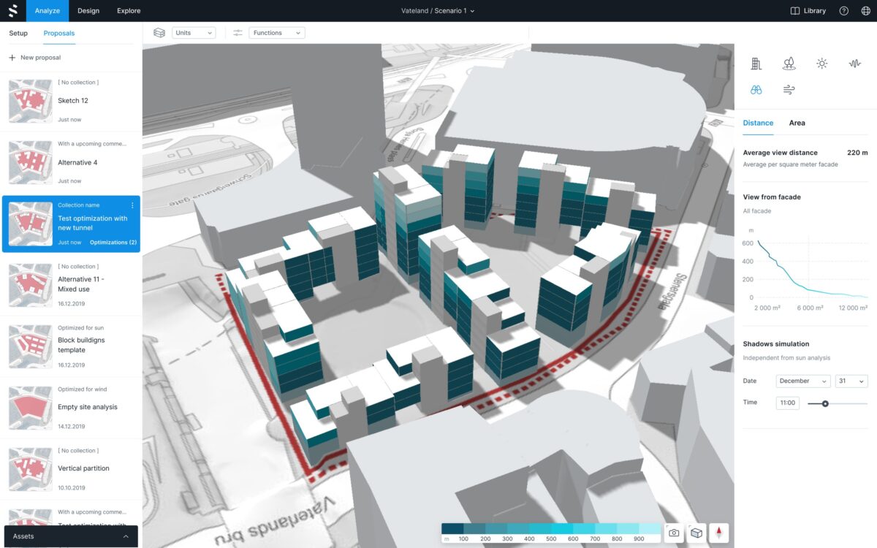Expand the Units dropdown

[x=194, y=33]
